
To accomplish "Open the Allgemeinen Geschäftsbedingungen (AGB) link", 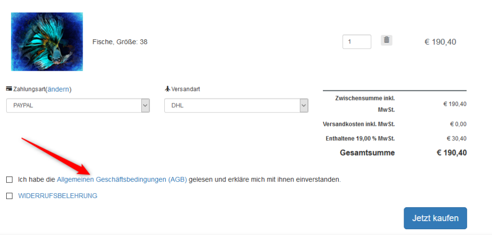I will (122, 180).
